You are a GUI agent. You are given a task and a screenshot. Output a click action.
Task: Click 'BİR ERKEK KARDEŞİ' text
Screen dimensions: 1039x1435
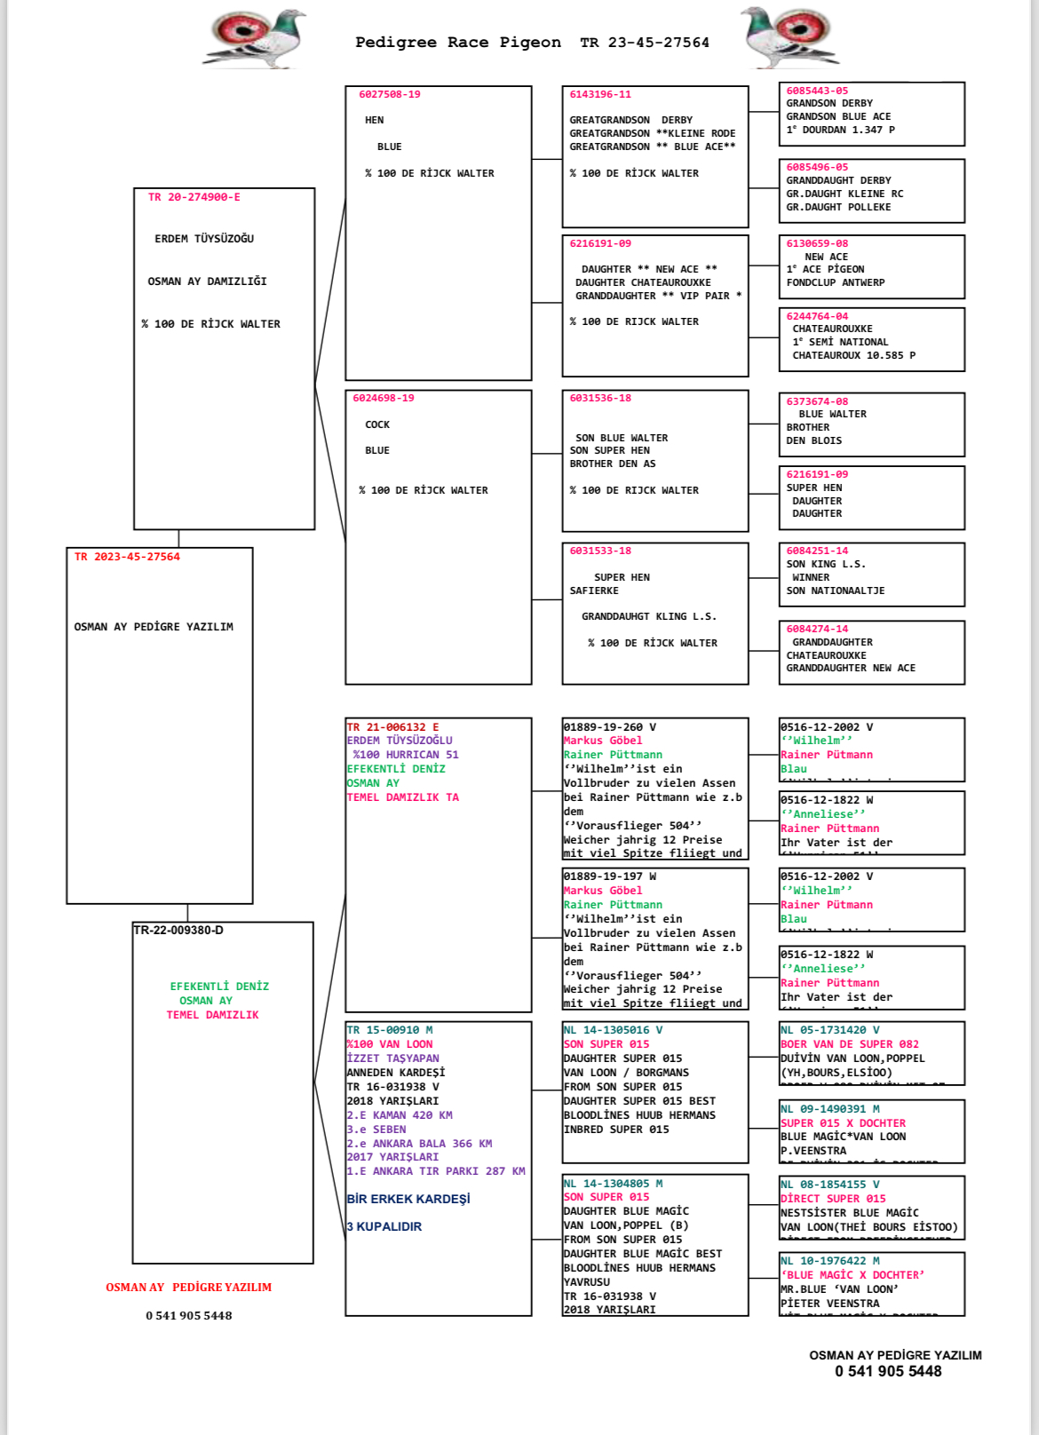click(408, 1199)
